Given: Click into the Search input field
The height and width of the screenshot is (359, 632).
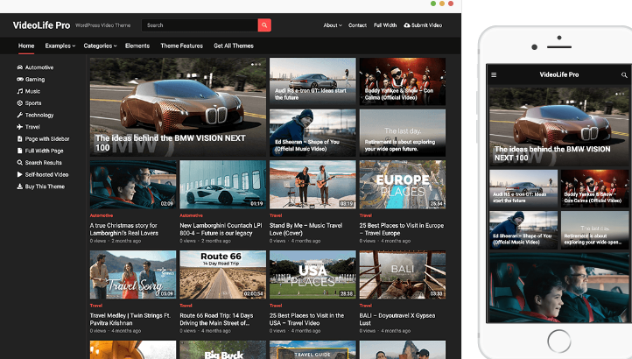Looking at the screenshot, I should (x=200, y=25).
